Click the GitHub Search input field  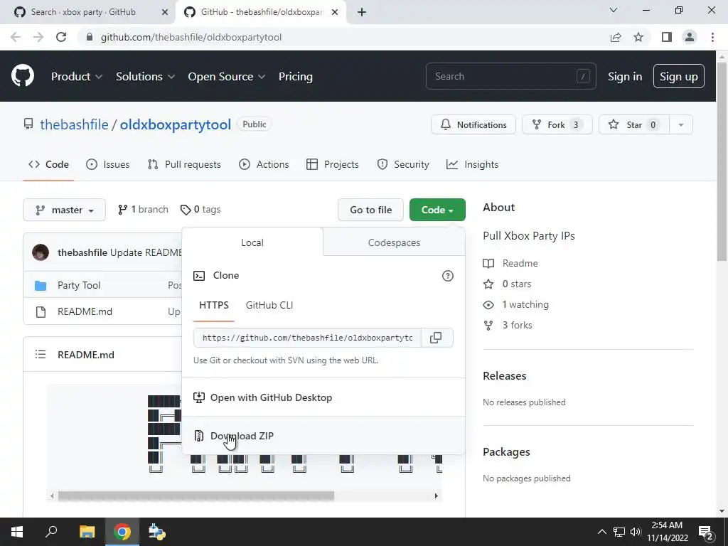(x=510, y=76)
